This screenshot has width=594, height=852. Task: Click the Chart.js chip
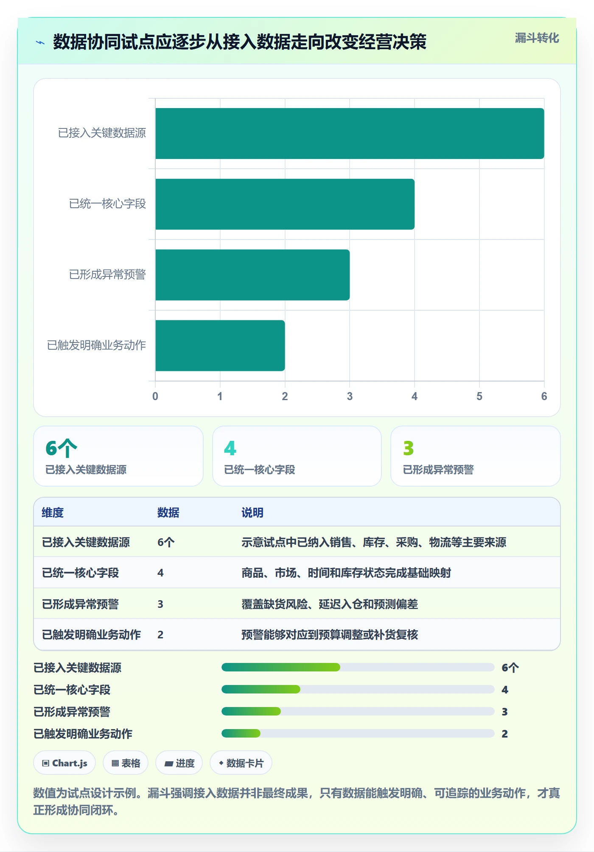coord(64,763)
